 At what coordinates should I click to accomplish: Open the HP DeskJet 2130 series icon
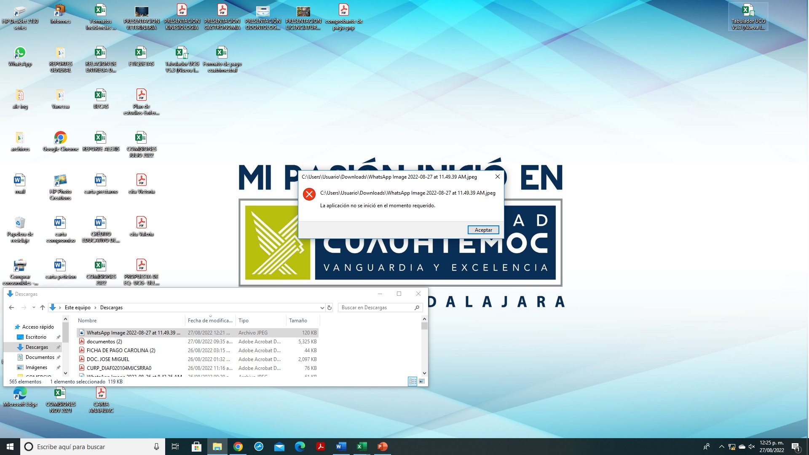pos(20,17)
